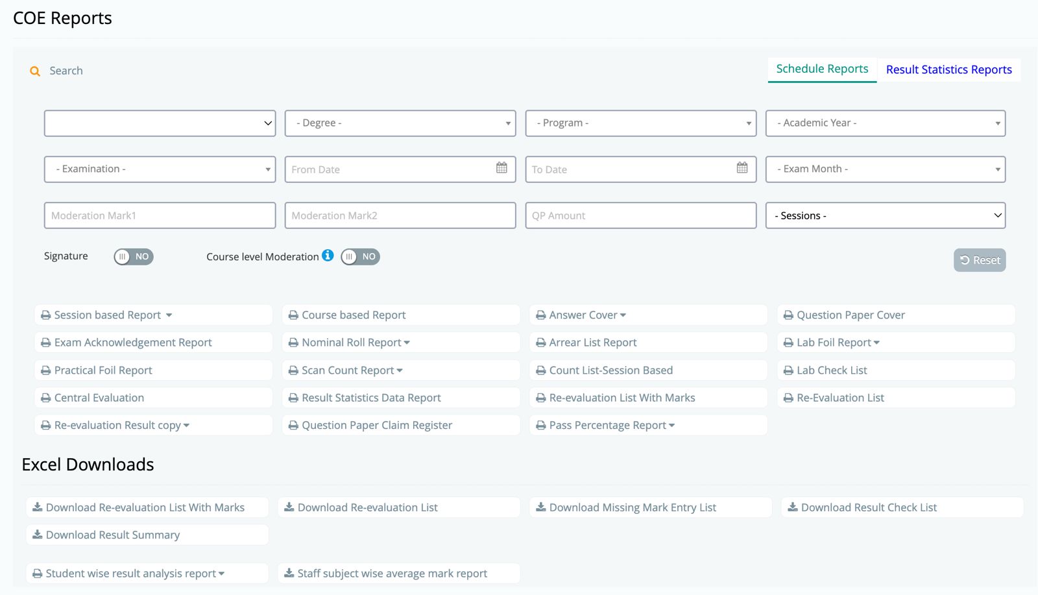This screenshot has height=595, width=1038.
Task: Select the Schedule Reports tab
Action: (821, 68)
